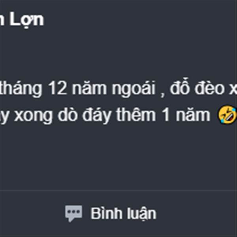Click the word dò in the second line
Image resolution: width=237 pixels, height=237 pixels.
pos(68,114)
